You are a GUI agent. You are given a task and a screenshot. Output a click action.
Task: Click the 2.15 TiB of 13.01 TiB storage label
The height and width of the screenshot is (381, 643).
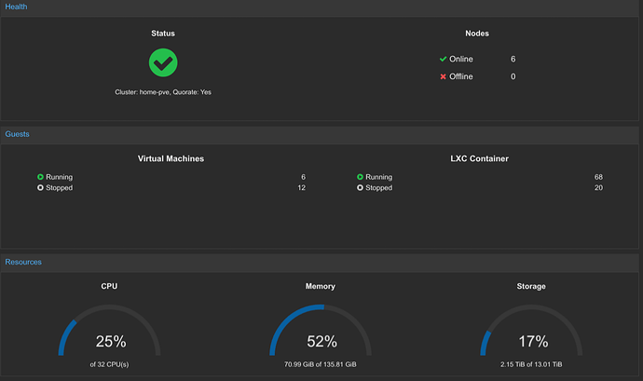(x=531, y=364)
